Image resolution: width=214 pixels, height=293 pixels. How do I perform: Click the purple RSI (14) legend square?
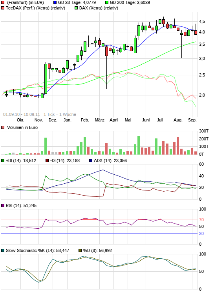point(3,205)
